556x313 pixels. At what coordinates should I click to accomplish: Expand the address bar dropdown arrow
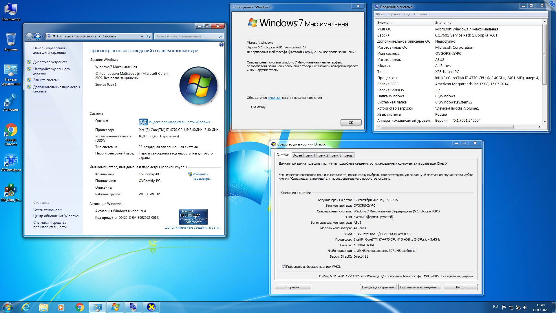pyautogui.click(x=142, y=36)
